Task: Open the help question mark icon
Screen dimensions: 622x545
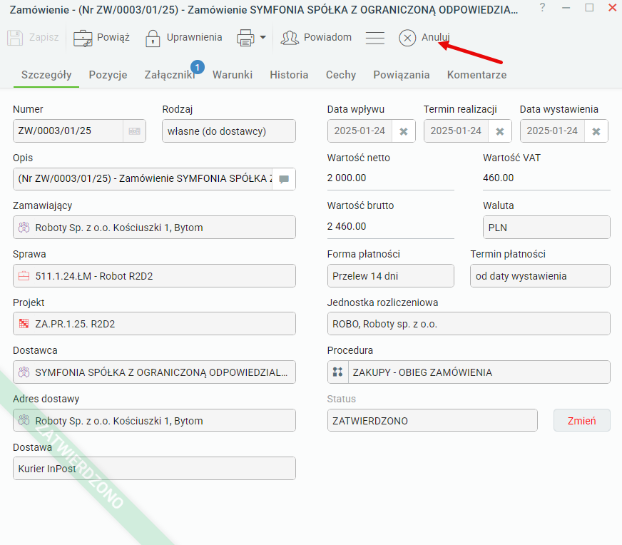Action: point(542,7)
